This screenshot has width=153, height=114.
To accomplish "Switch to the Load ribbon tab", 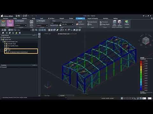I will click(41, 18).
